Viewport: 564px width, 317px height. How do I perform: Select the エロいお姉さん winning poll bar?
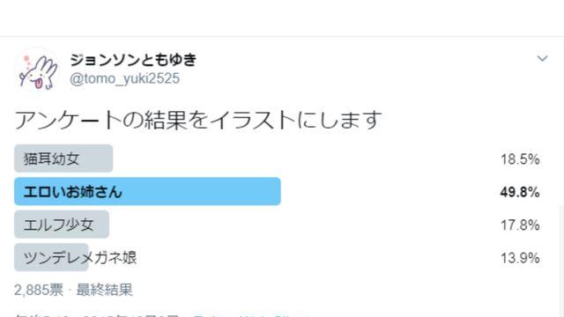147,192
